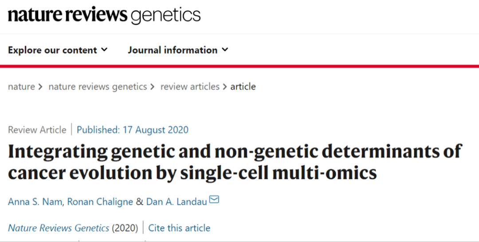Viewport: 479px width, 242px height.
Task: Open the Explore our content menu
Action: 52,50
